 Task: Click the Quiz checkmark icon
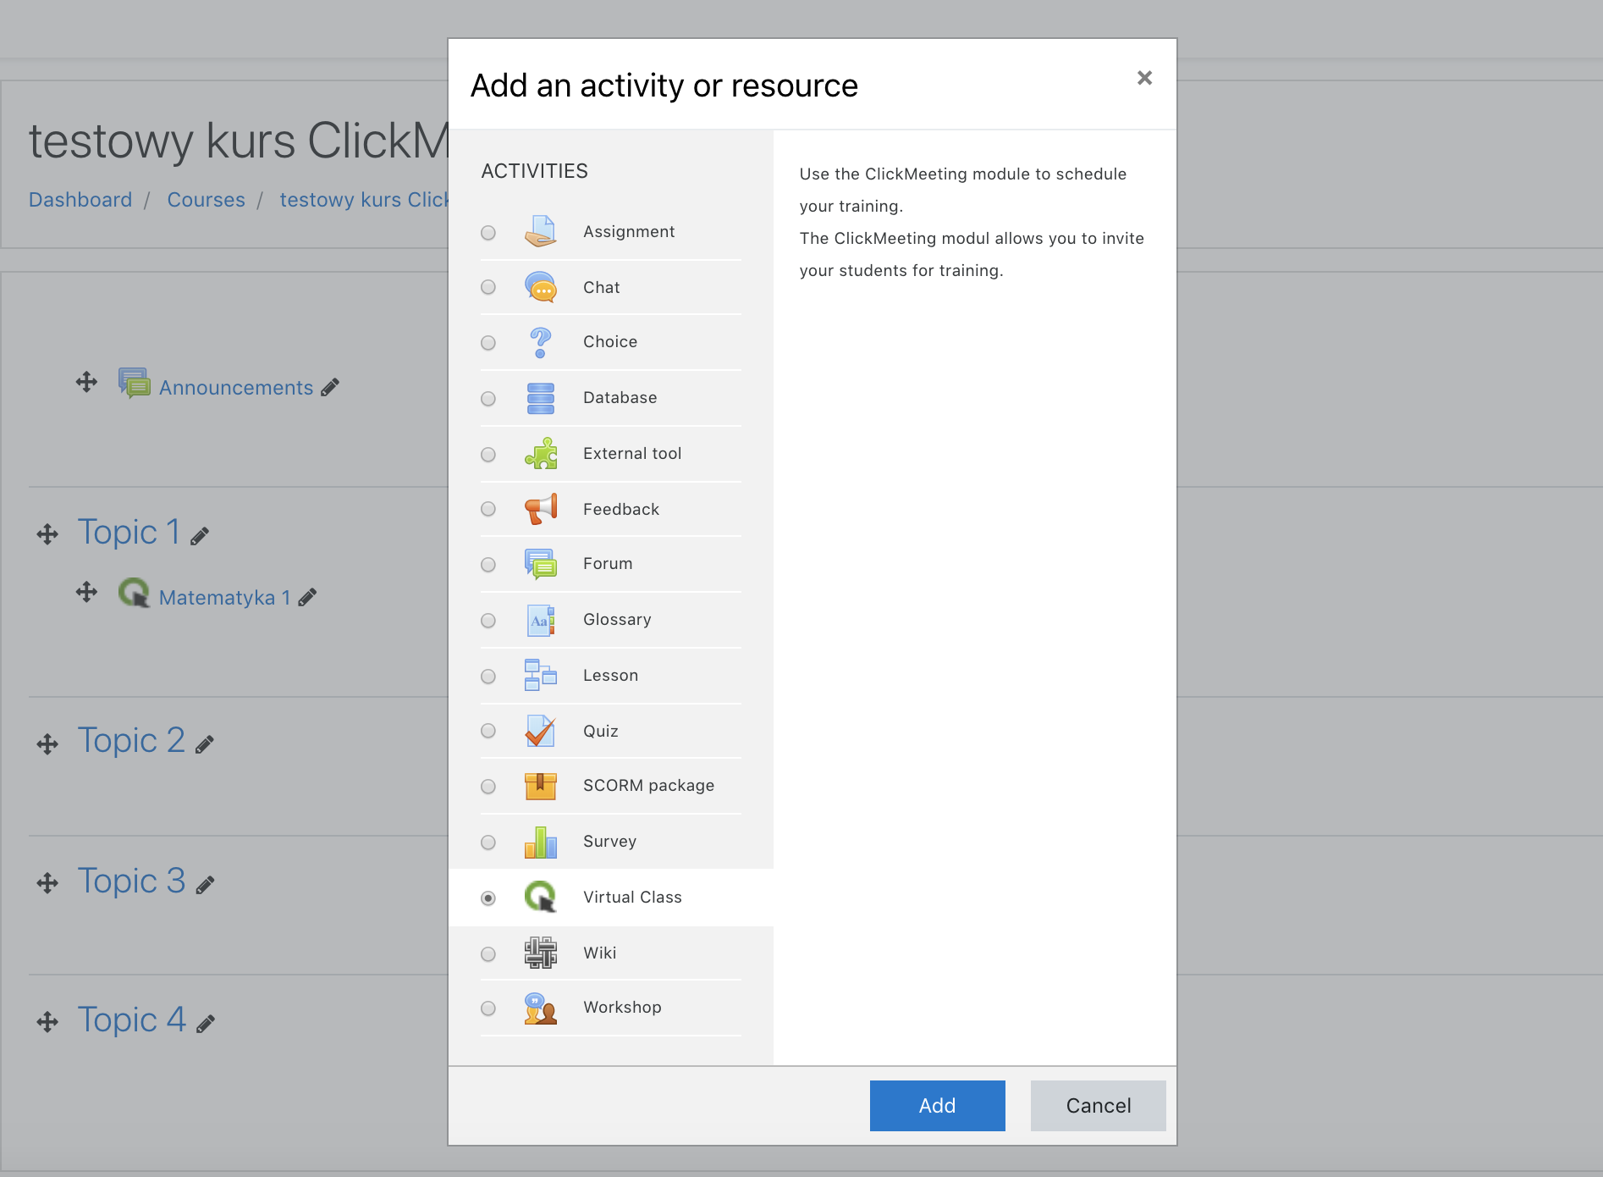(540, 731)
